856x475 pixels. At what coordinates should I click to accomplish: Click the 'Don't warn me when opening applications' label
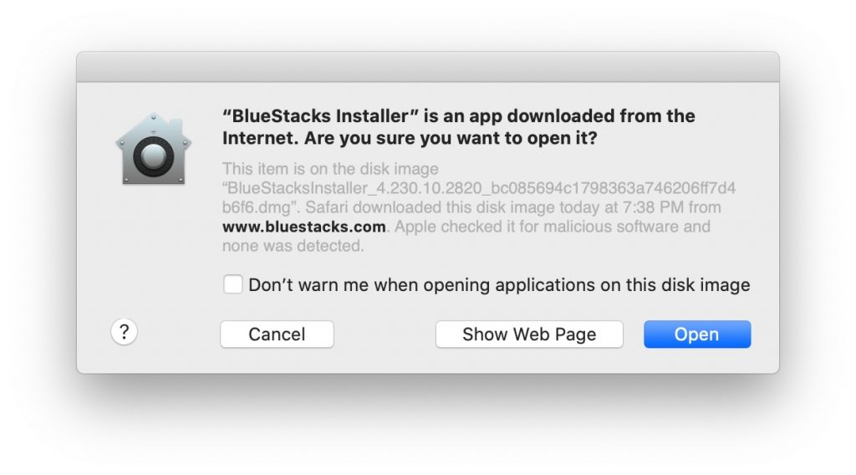pos(499,285)
